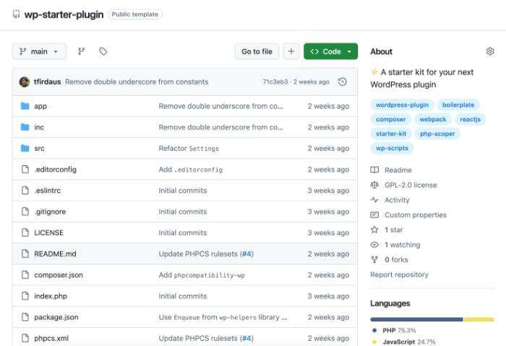Image resolution: width=506 pixels, height=346 pixels.
Task: Click the package.json file icon
Action: 25,317
